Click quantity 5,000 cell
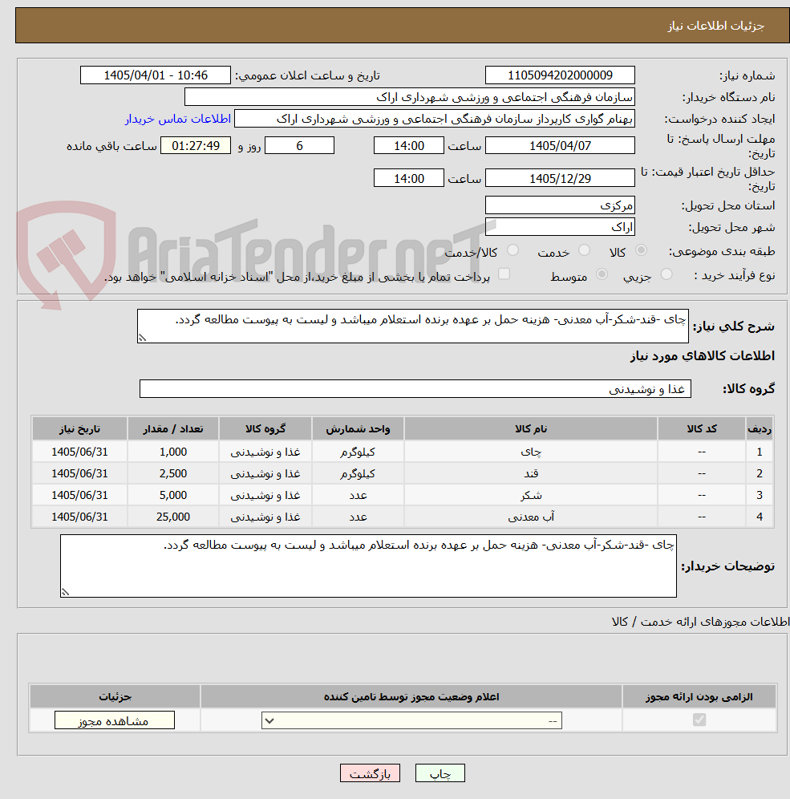Screen dimensions: 790x799 tap(173, 495)
